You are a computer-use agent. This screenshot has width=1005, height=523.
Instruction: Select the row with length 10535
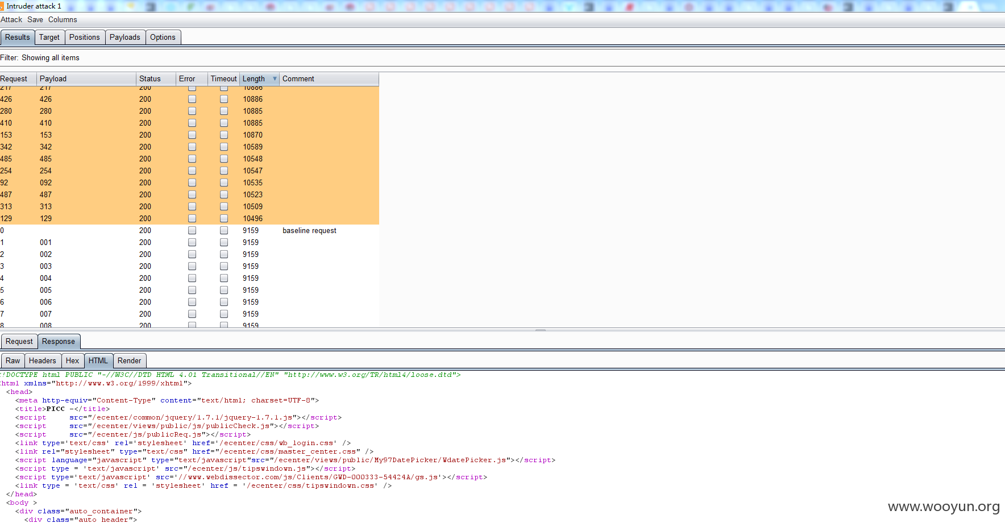tap(189, 183)
